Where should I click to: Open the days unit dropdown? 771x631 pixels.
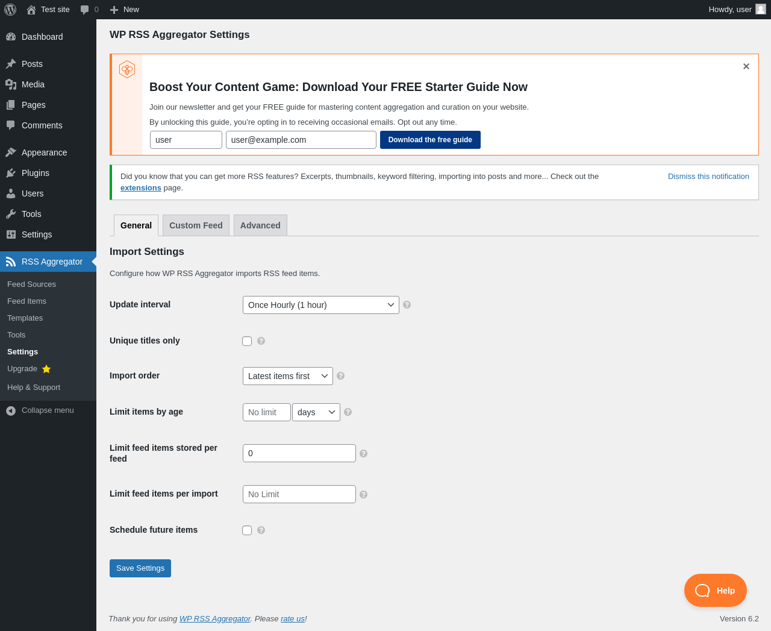[x=316, y=412]
